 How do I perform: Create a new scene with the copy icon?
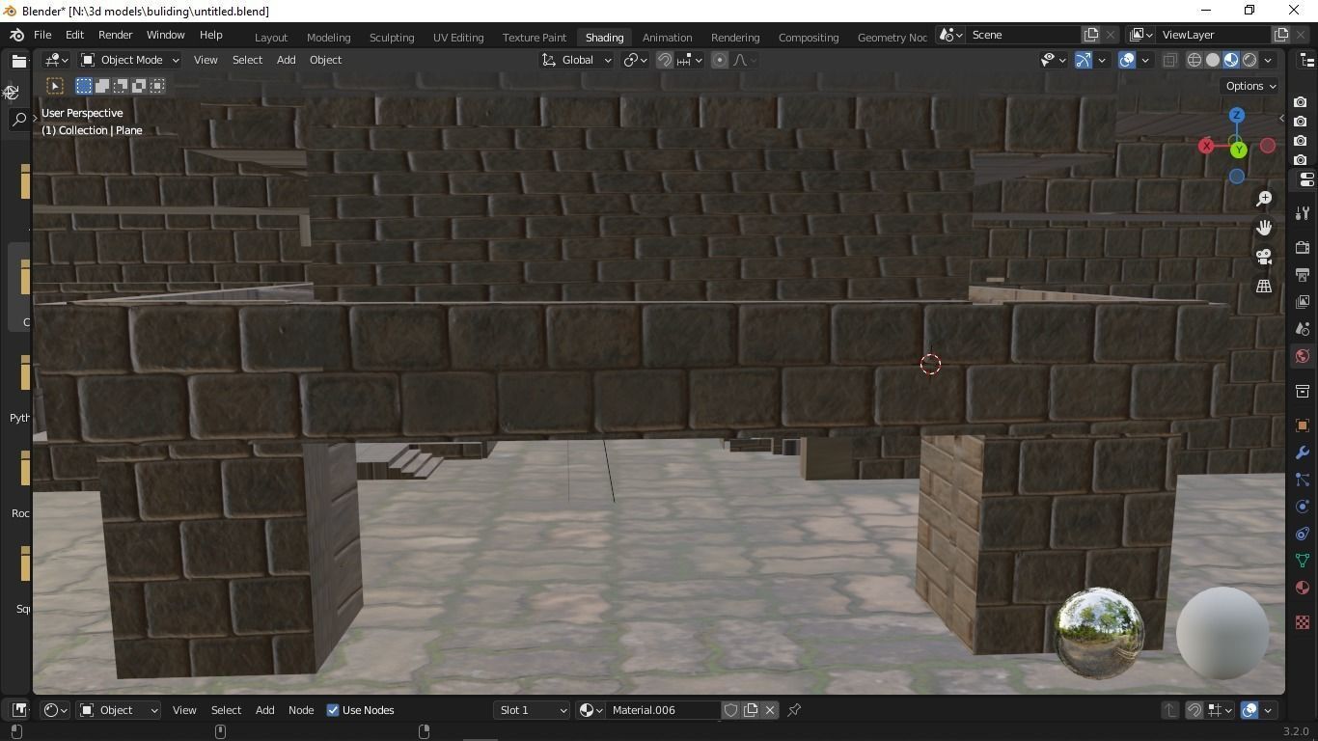tap(1091, 35)
